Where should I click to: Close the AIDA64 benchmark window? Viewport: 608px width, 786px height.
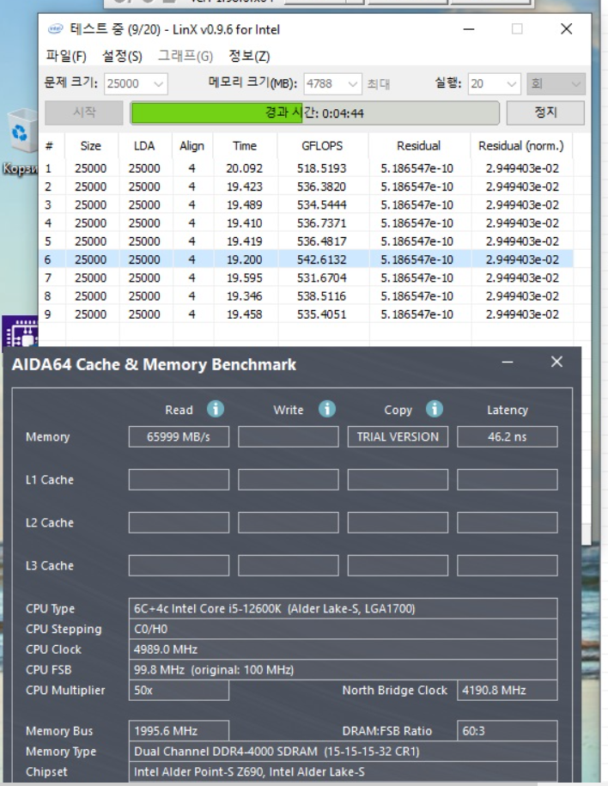pyautogui.click(x=556, y=362)
